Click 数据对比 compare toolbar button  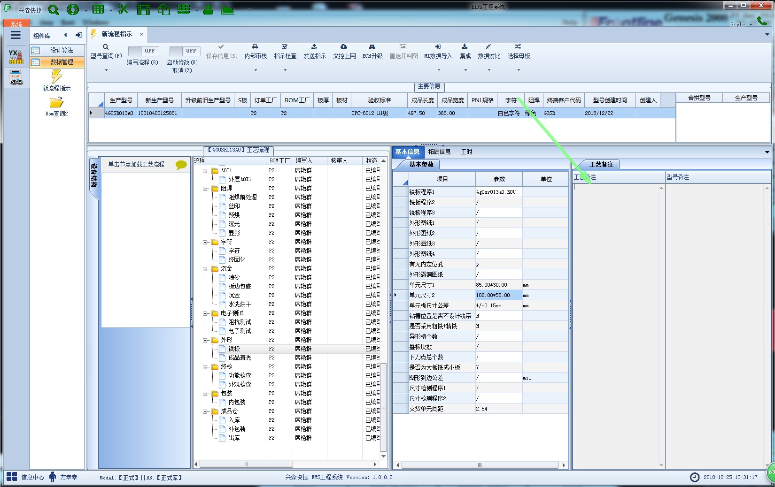point(489,52)
